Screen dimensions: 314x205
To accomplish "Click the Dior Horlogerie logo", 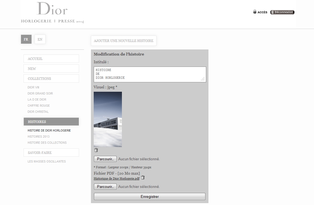I will [x=52, y=13].
